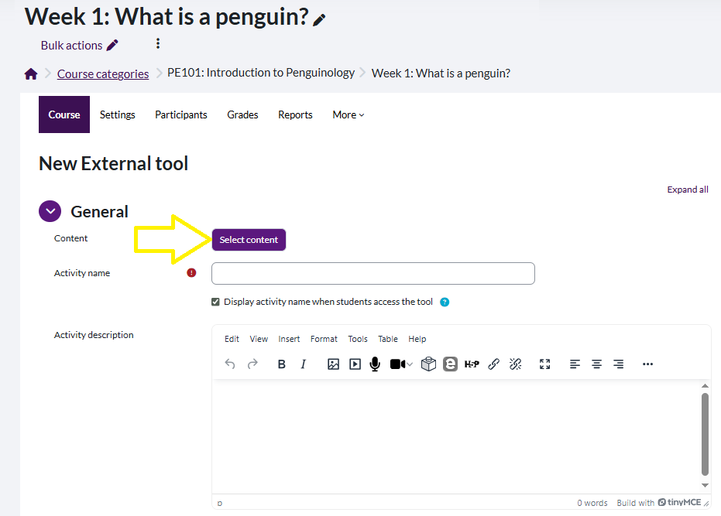Viewport: 721px width, 516px height.
Task: Enter fullscreen mode in the editor
Action: [x=545, y=364]
